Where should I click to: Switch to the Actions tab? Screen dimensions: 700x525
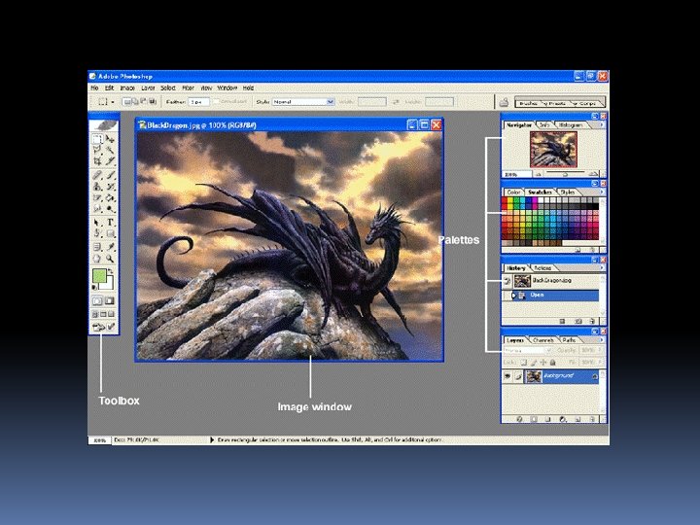pyautogui.click(x=542, y=268)
